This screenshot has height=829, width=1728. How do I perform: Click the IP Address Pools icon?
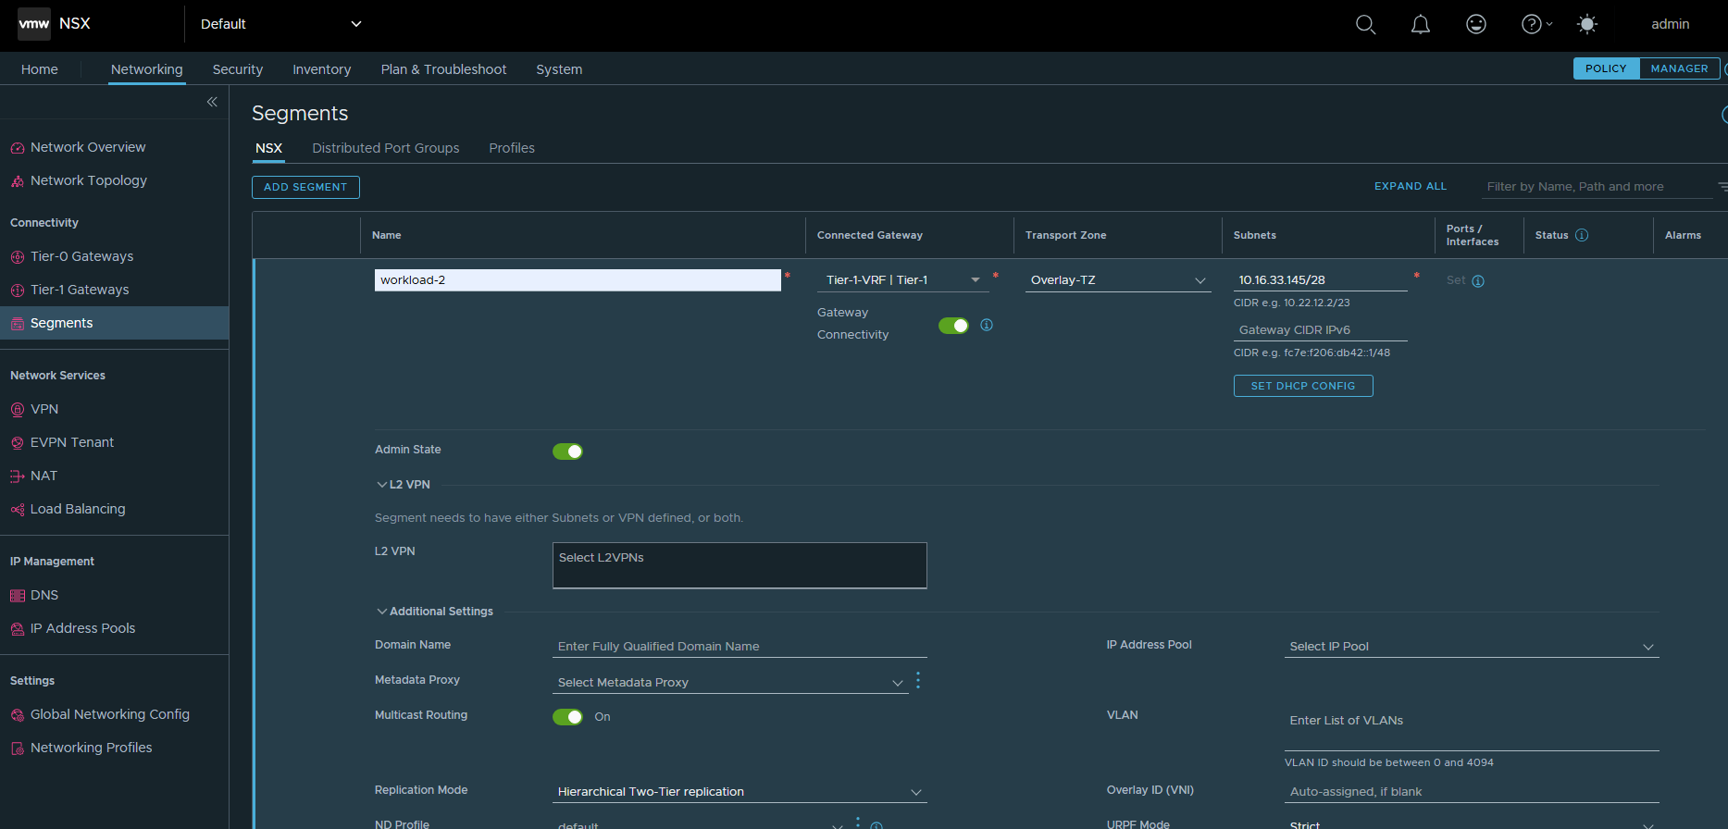click(17, 629)
